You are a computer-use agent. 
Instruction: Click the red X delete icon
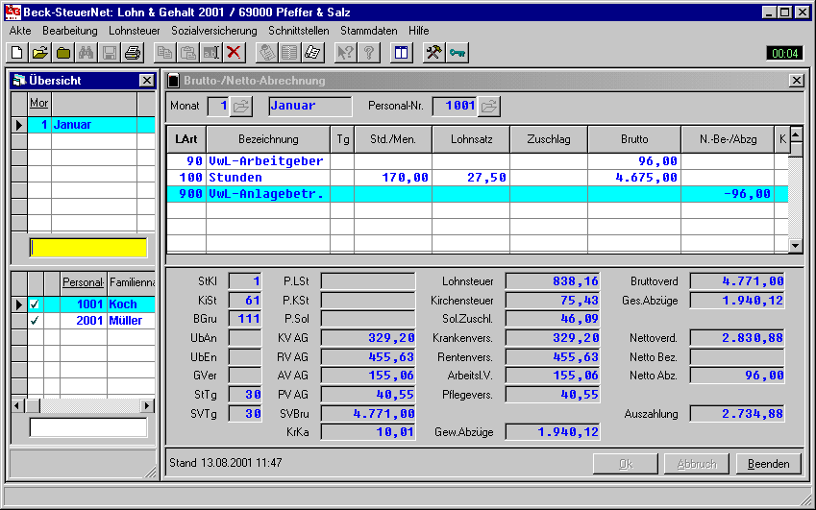tap(234, 53)
